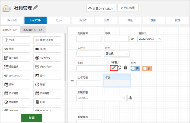Choose the 添付ファイル field type
190x123 pixels.
click(x=16, y=75)
